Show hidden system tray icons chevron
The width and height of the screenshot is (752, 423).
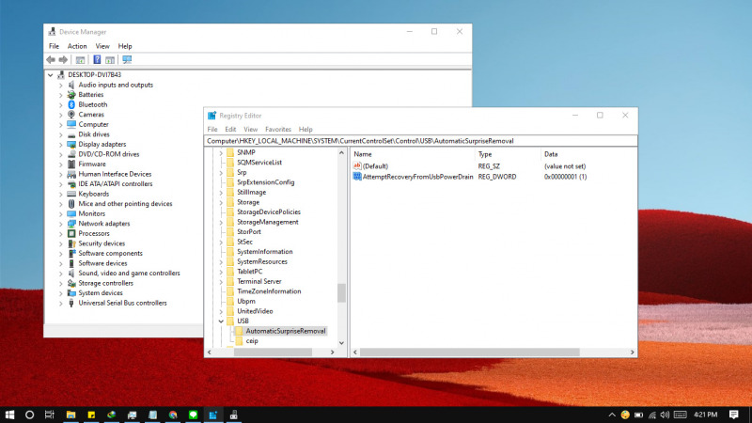[x=612, y=415]
